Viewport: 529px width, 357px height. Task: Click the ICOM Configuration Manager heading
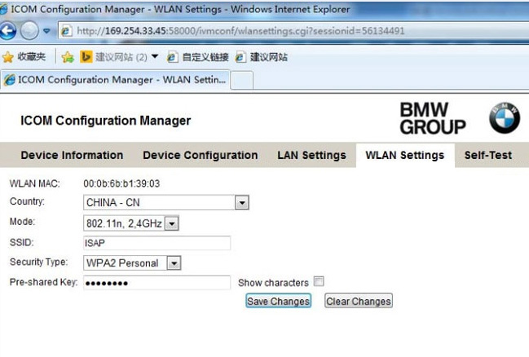click(x=106, y=121)
